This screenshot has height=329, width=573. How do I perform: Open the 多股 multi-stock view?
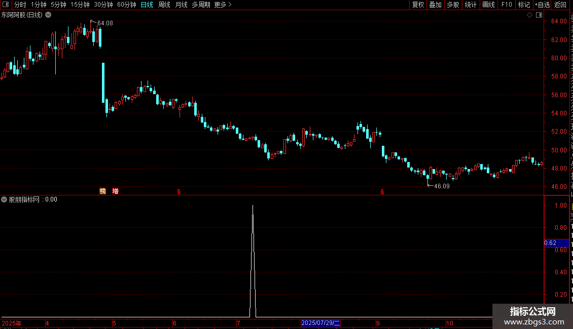(453, 5)
